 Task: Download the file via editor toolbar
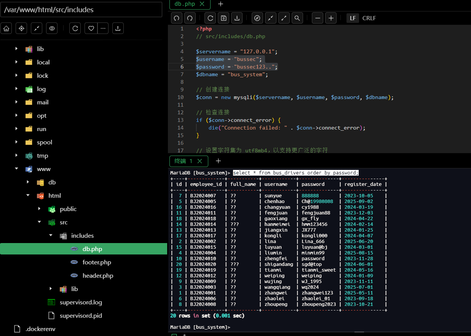(x=237, y=18)
